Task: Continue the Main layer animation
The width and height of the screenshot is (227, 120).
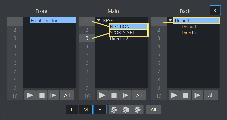Action: coord(125,95)
